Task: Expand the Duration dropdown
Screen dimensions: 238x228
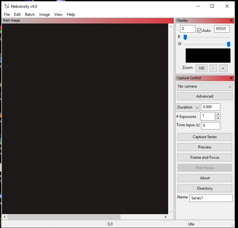Action: click(188, 107)
